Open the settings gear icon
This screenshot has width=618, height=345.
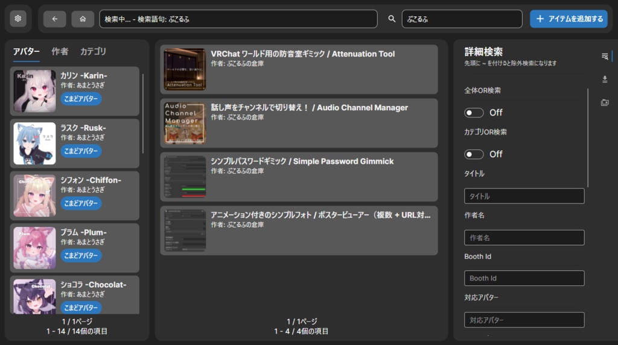point(18,19)
